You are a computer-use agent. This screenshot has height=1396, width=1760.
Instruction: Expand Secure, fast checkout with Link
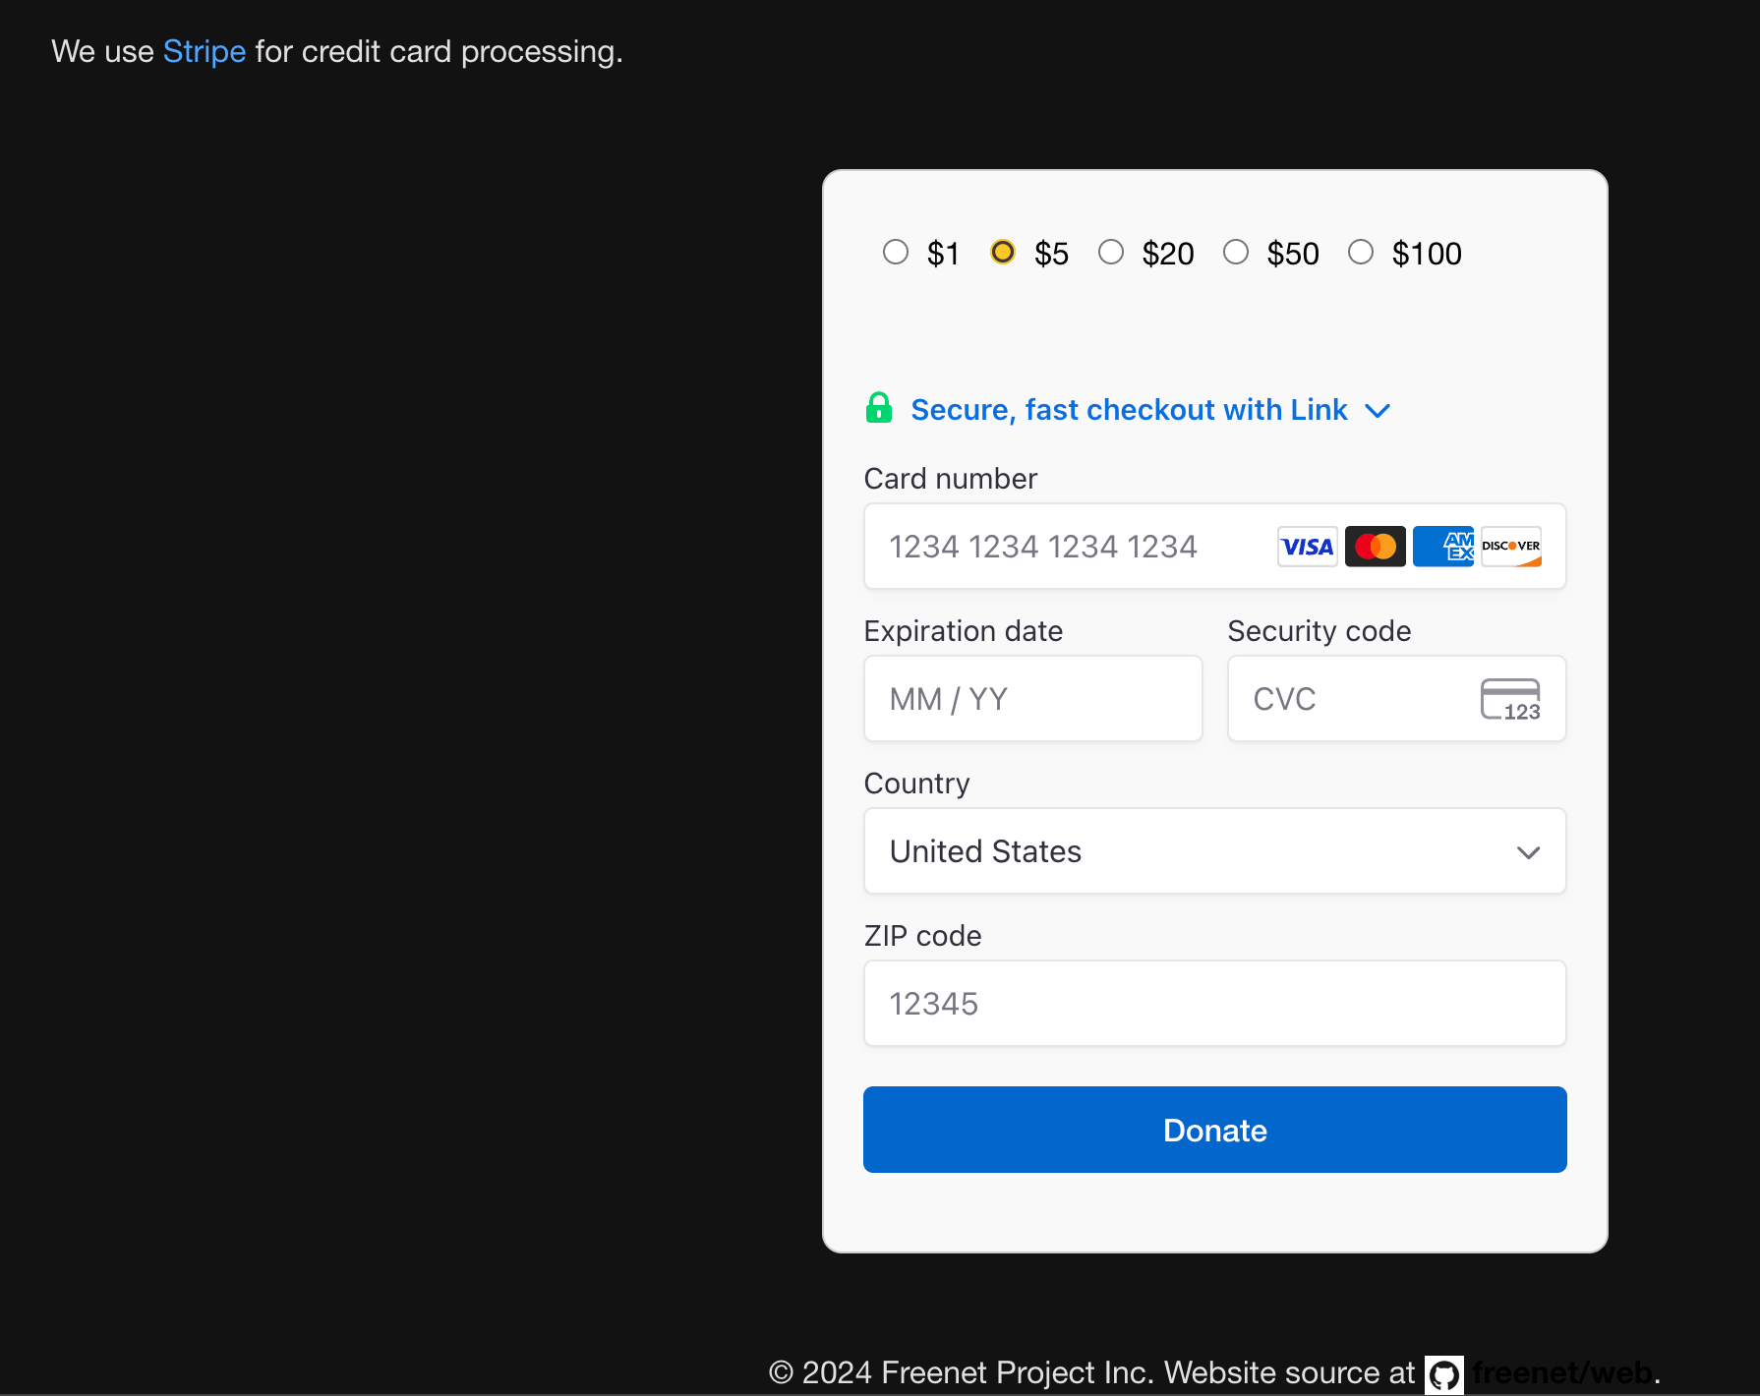1128,409
